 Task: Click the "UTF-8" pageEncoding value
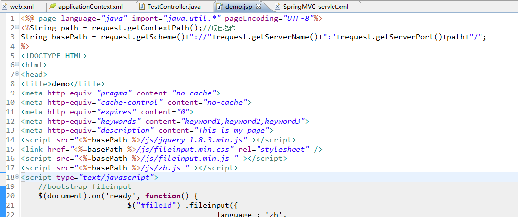[298, 18]
